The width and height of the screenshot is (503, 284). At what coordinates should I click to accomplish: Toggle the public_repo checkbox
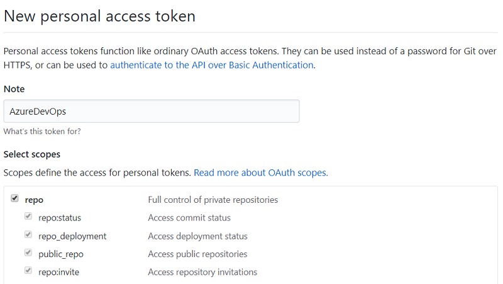[28, 253]
